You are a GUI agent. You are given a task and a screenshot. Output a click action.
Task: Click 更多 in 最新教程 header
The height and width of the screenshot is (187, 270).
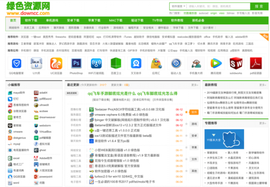(263, 85)
